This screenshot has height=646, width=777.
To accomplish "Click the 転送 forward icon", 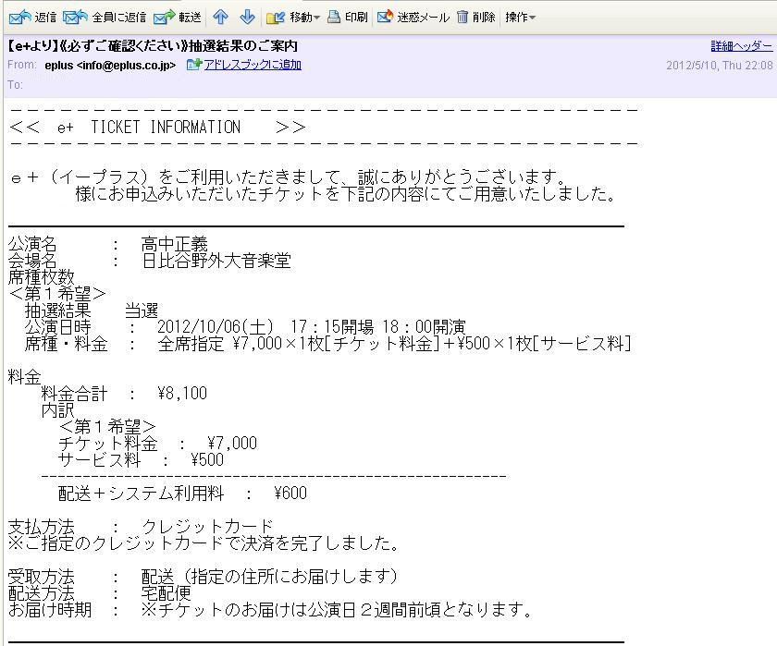I will (x=164, y=18).
